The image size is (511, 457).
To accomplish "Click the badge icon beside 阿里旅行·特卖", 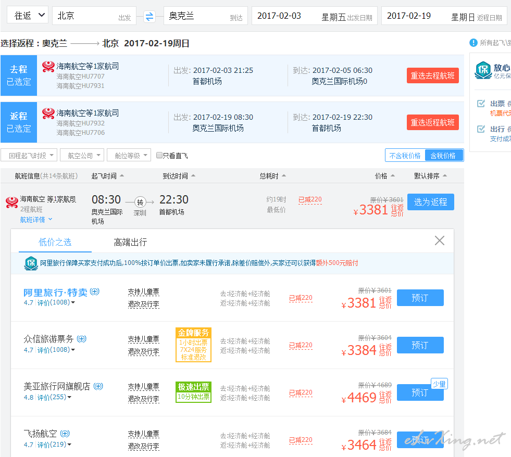I will [95, 291].
